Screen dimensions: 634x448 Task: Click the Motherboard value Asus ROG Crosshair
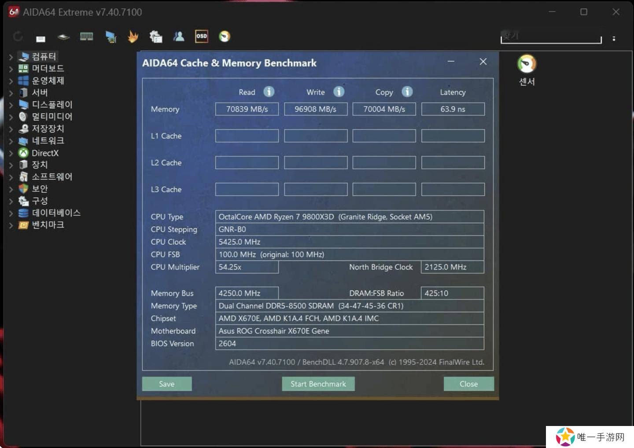350,331
